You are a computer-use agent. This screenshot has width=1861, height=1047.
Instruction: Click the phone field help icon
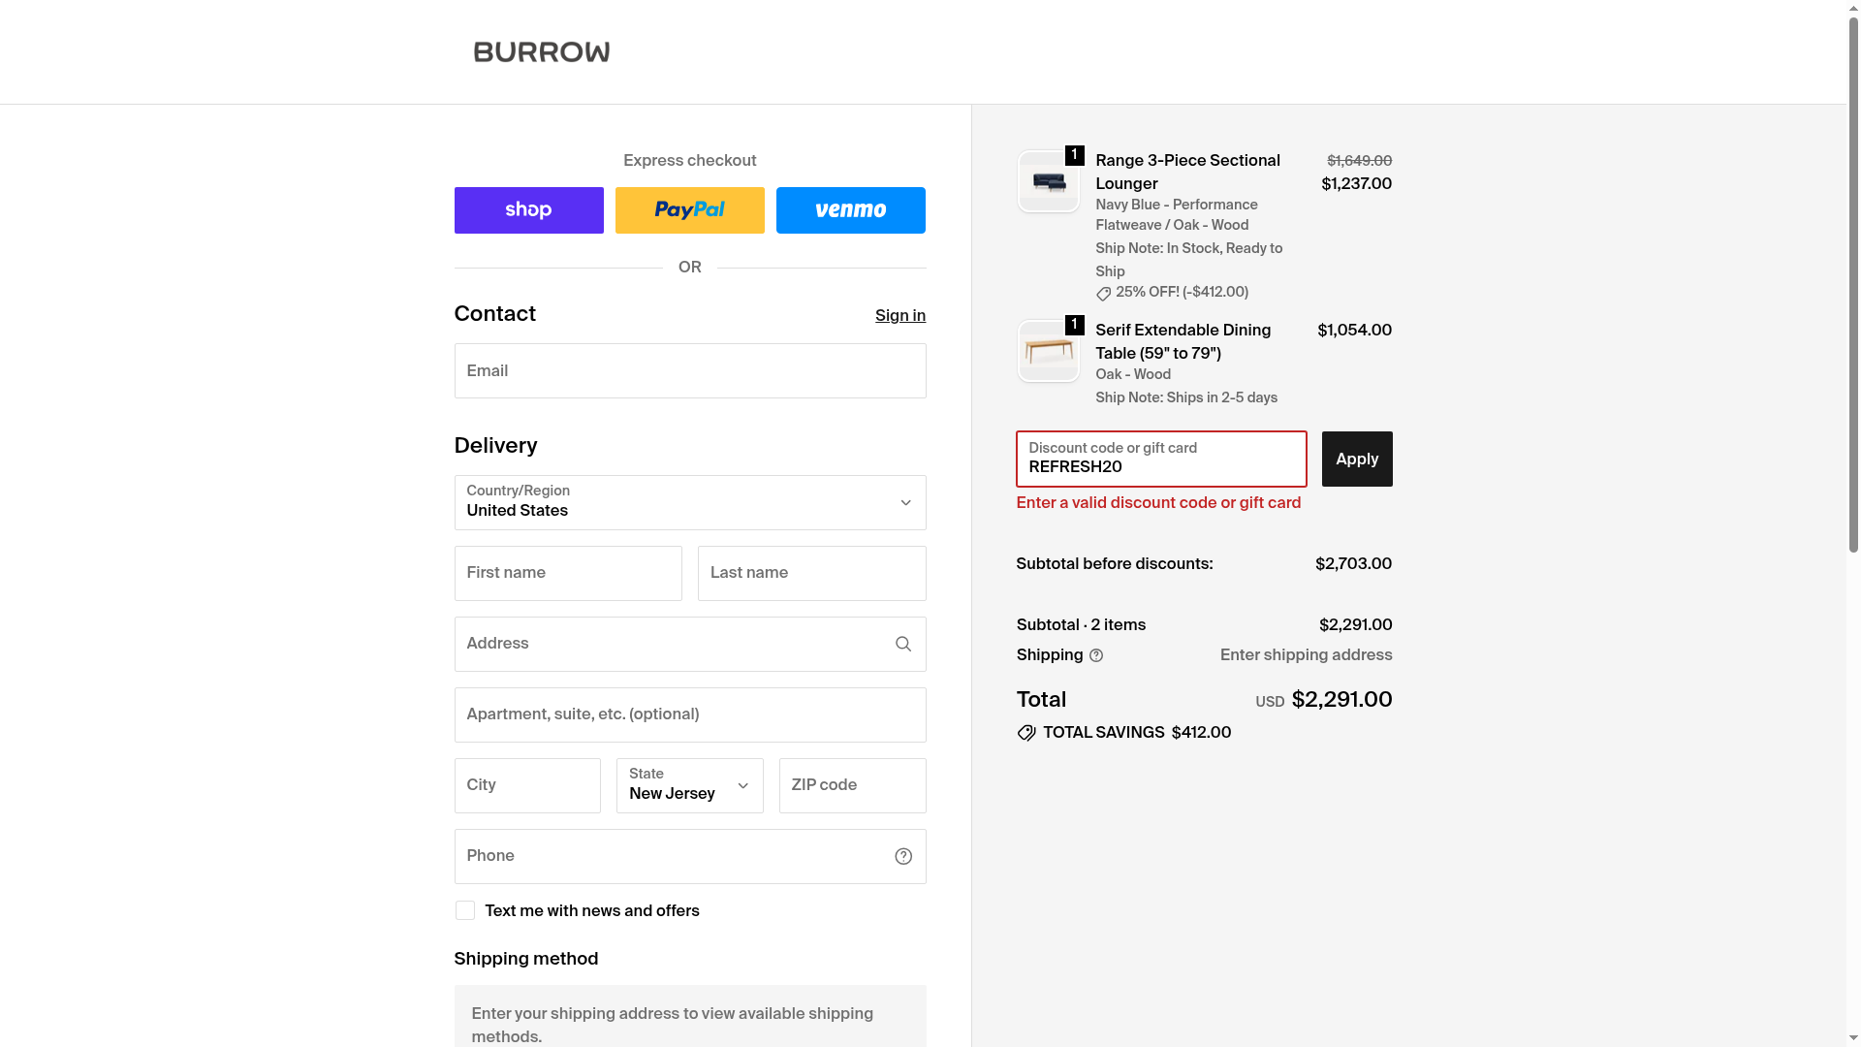click(903, 856)
